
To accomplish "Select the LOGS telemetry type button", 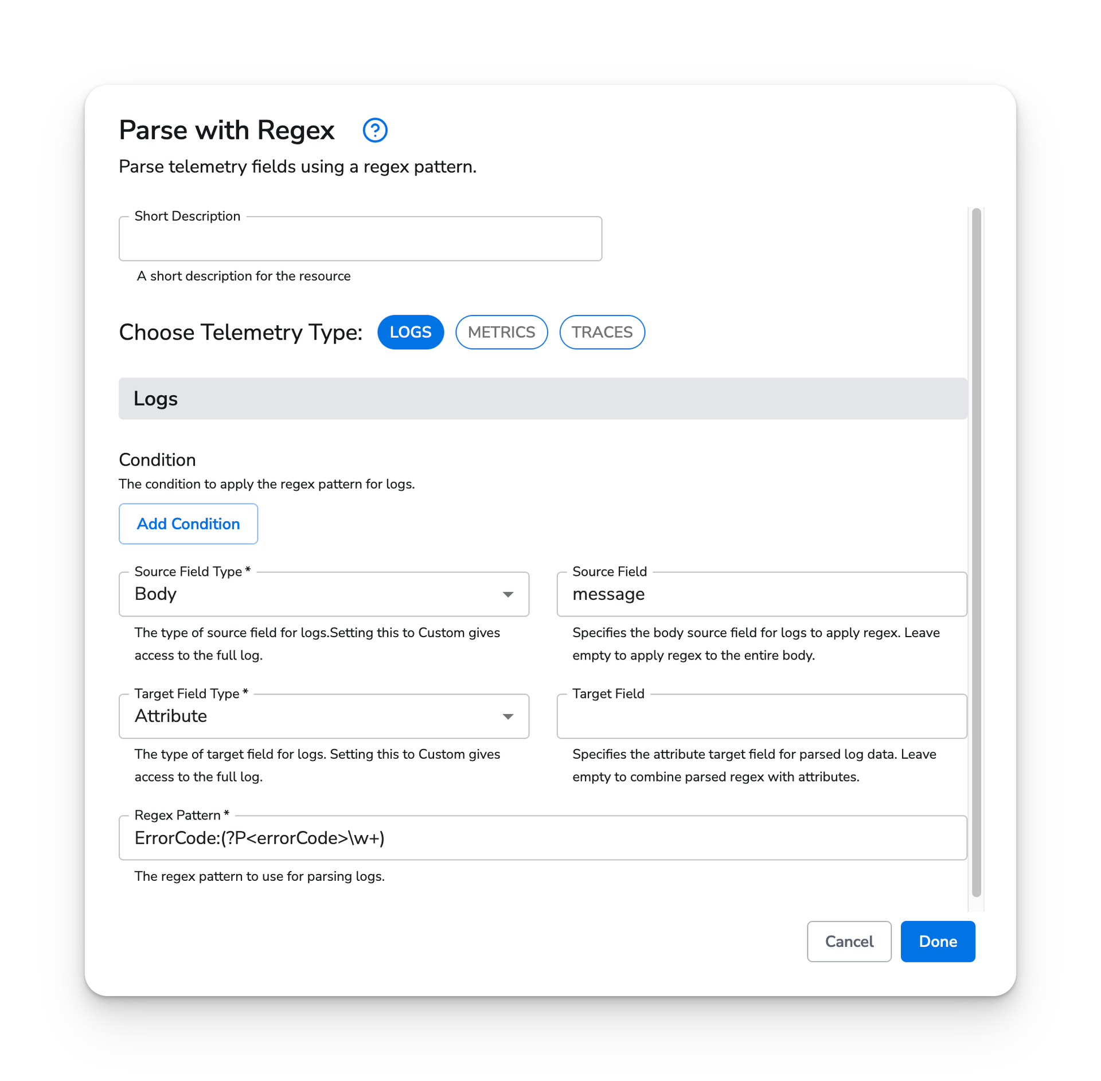I will (x=411, y=331).
